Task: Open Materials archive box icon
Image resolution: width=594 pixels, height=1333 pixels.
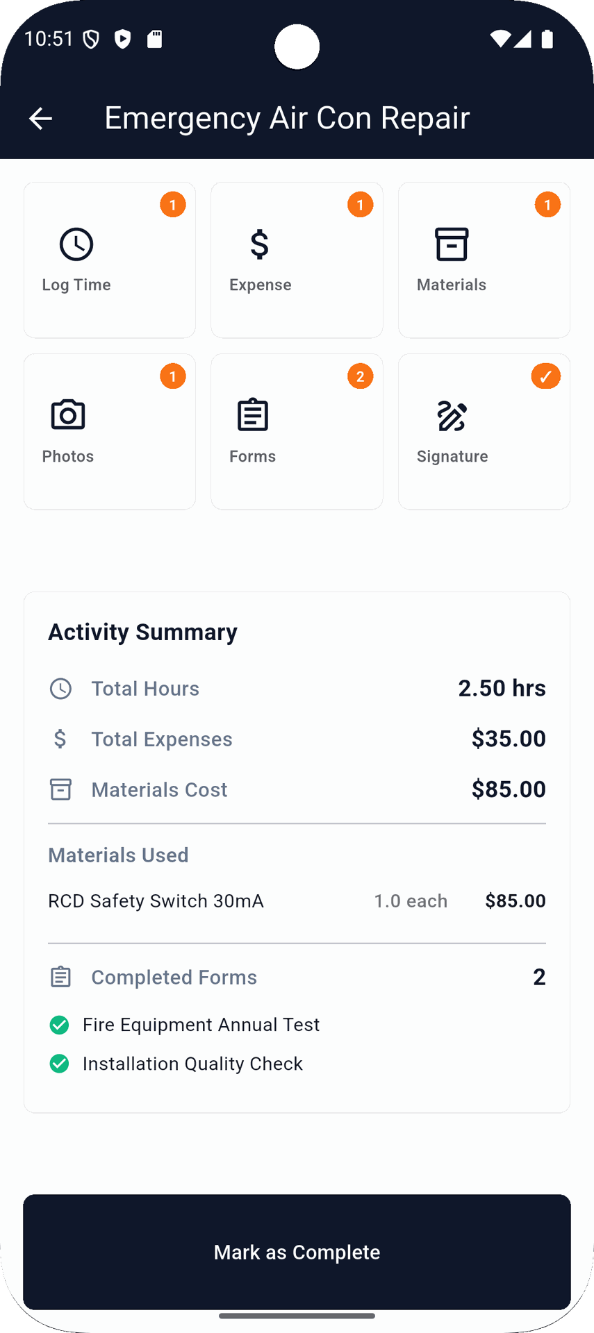Action: [452, 244]
